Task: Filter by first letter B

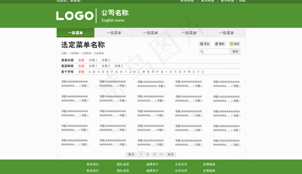Action: click(x=94, y=72)
